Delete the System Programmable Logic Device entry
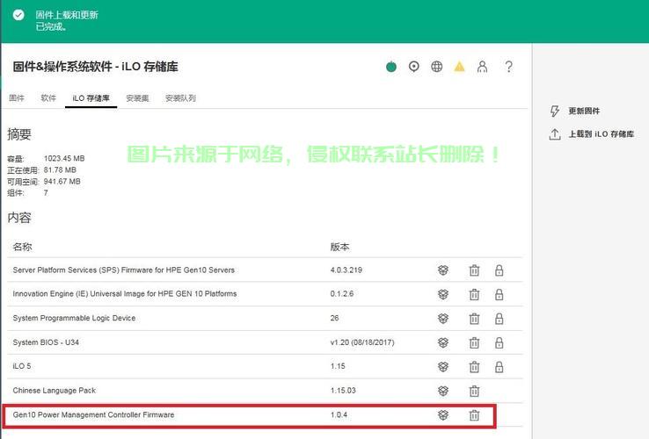 [474, 318]
